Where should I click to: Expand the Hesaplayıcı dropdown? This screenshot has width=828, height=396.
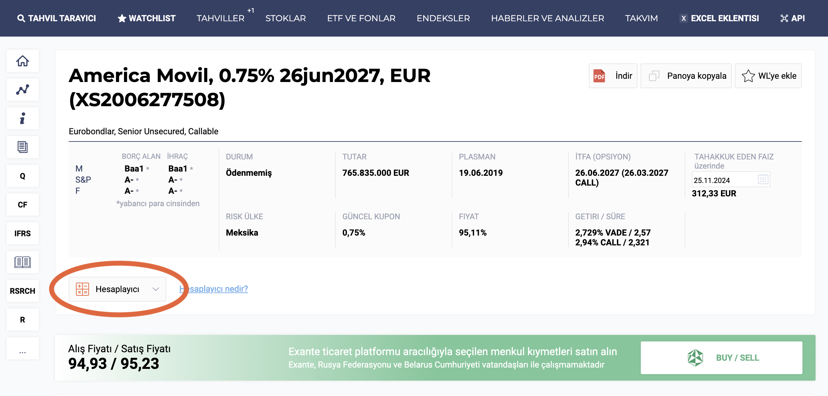point(117,289)
